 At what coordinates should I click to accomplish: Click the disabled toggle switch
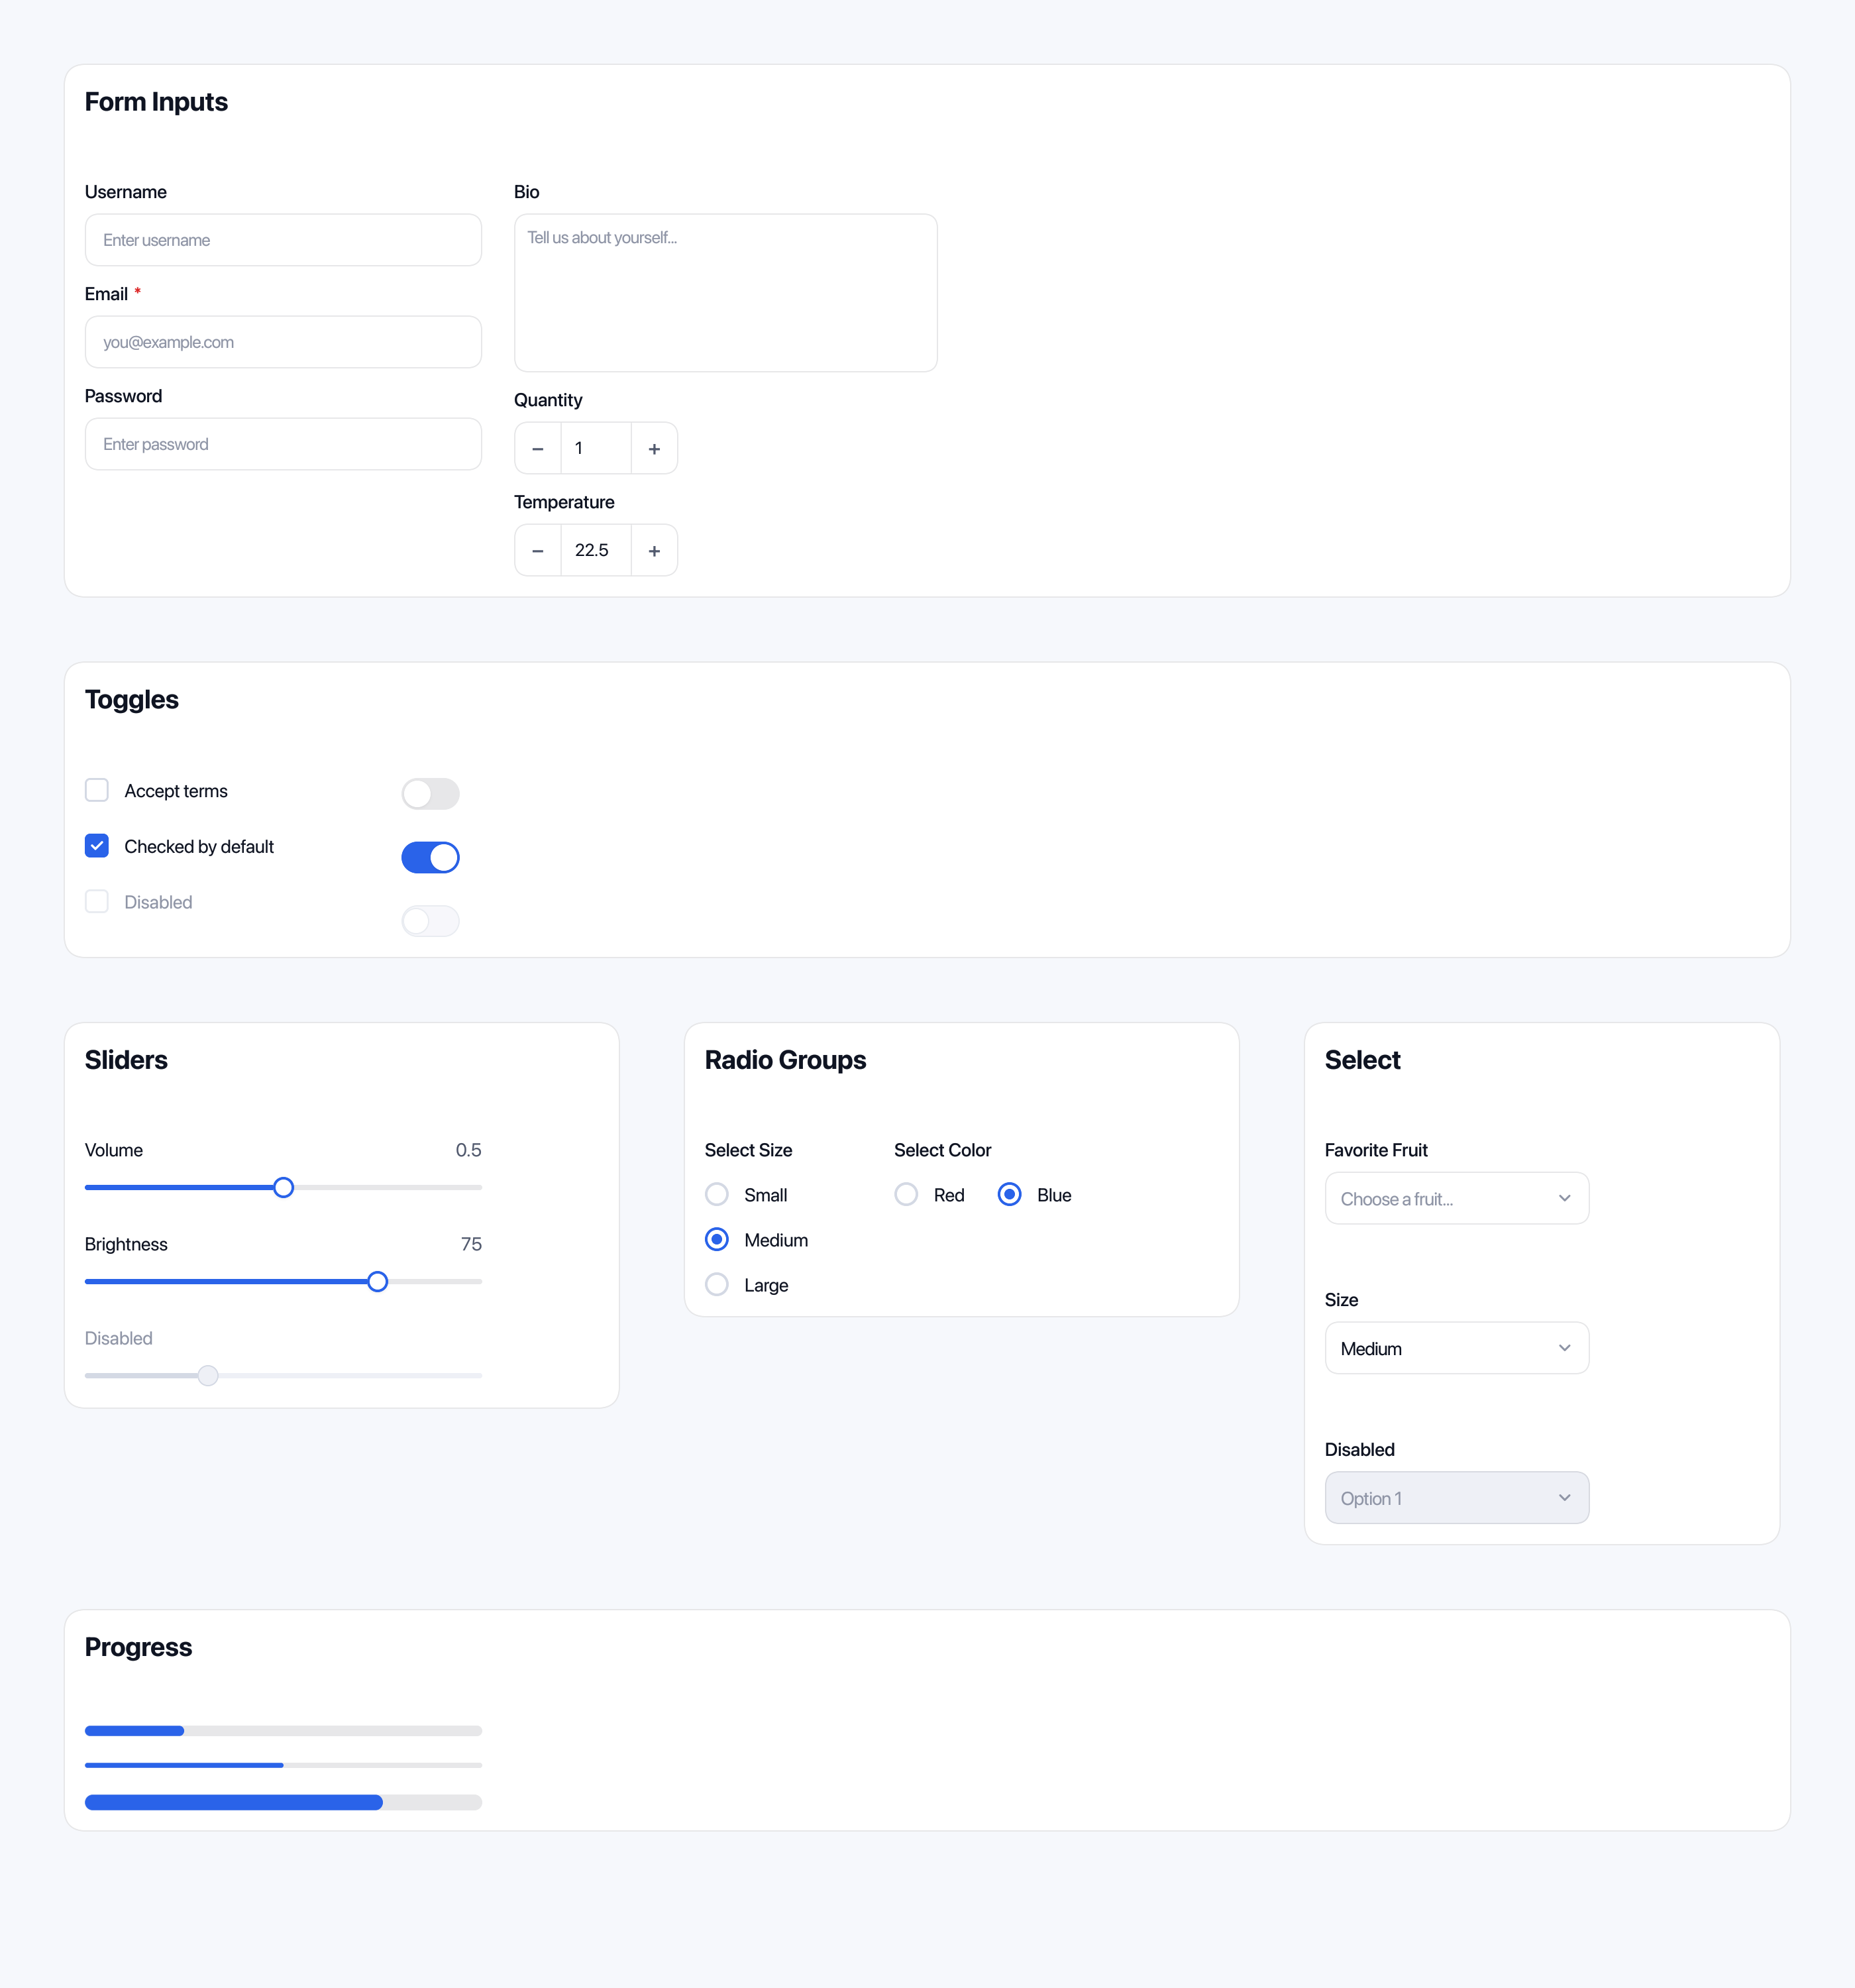(430, 921)
